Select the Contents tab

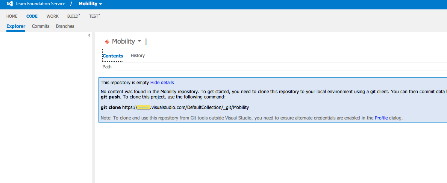113,56
